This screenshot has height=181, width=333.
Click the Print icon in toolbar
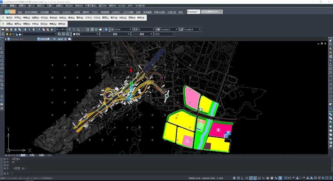point(25,30)
